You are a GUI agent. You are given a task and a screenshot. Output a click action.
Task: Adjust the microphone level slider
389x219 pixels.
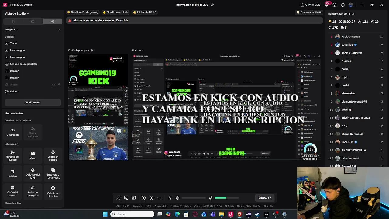click(x=226, y=198)
